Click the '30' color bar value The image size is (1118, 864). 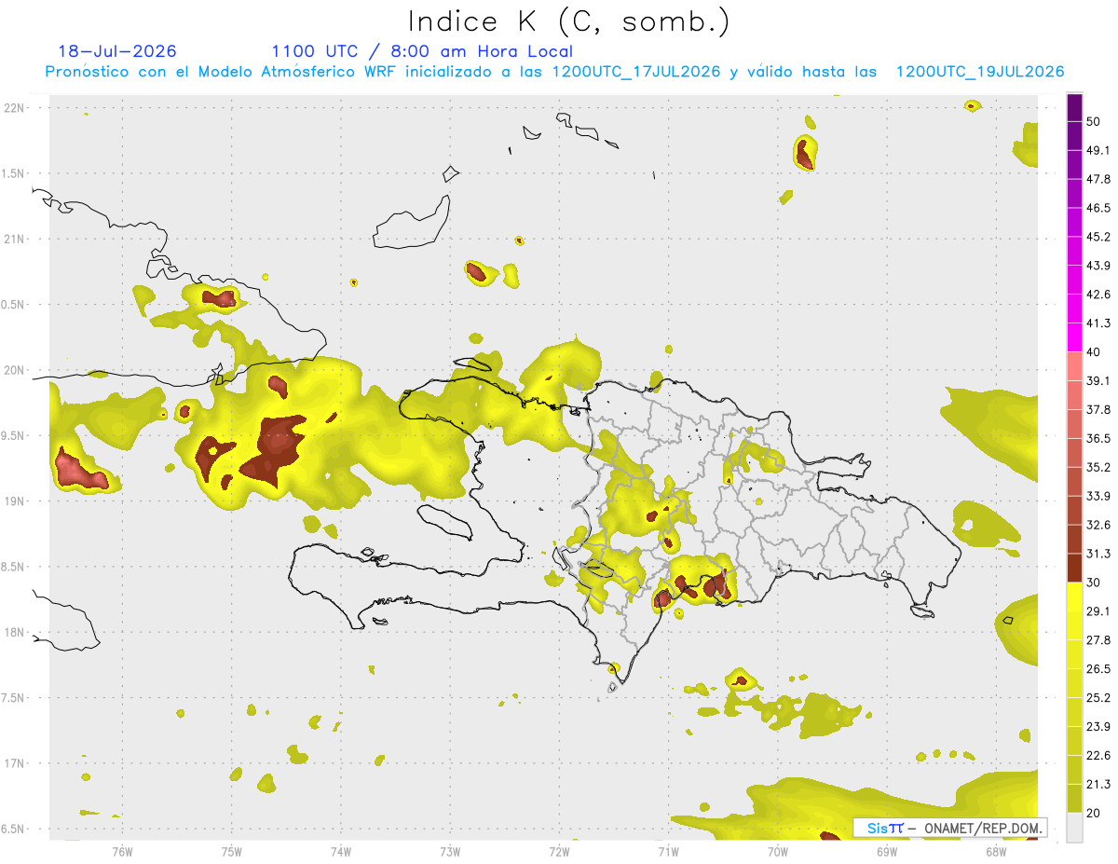(1095, 583)
